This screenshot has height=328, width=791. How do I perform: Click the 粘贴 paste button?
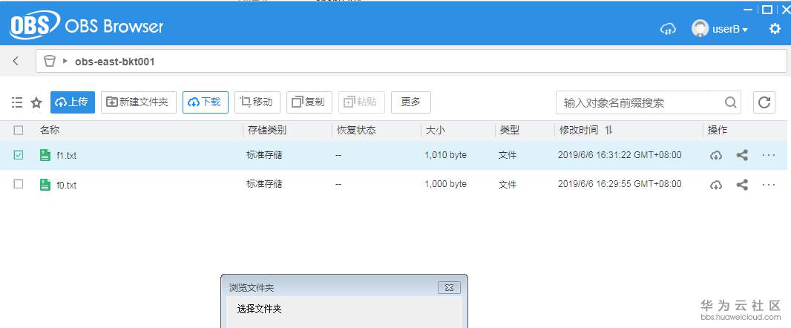coord(361,102)
